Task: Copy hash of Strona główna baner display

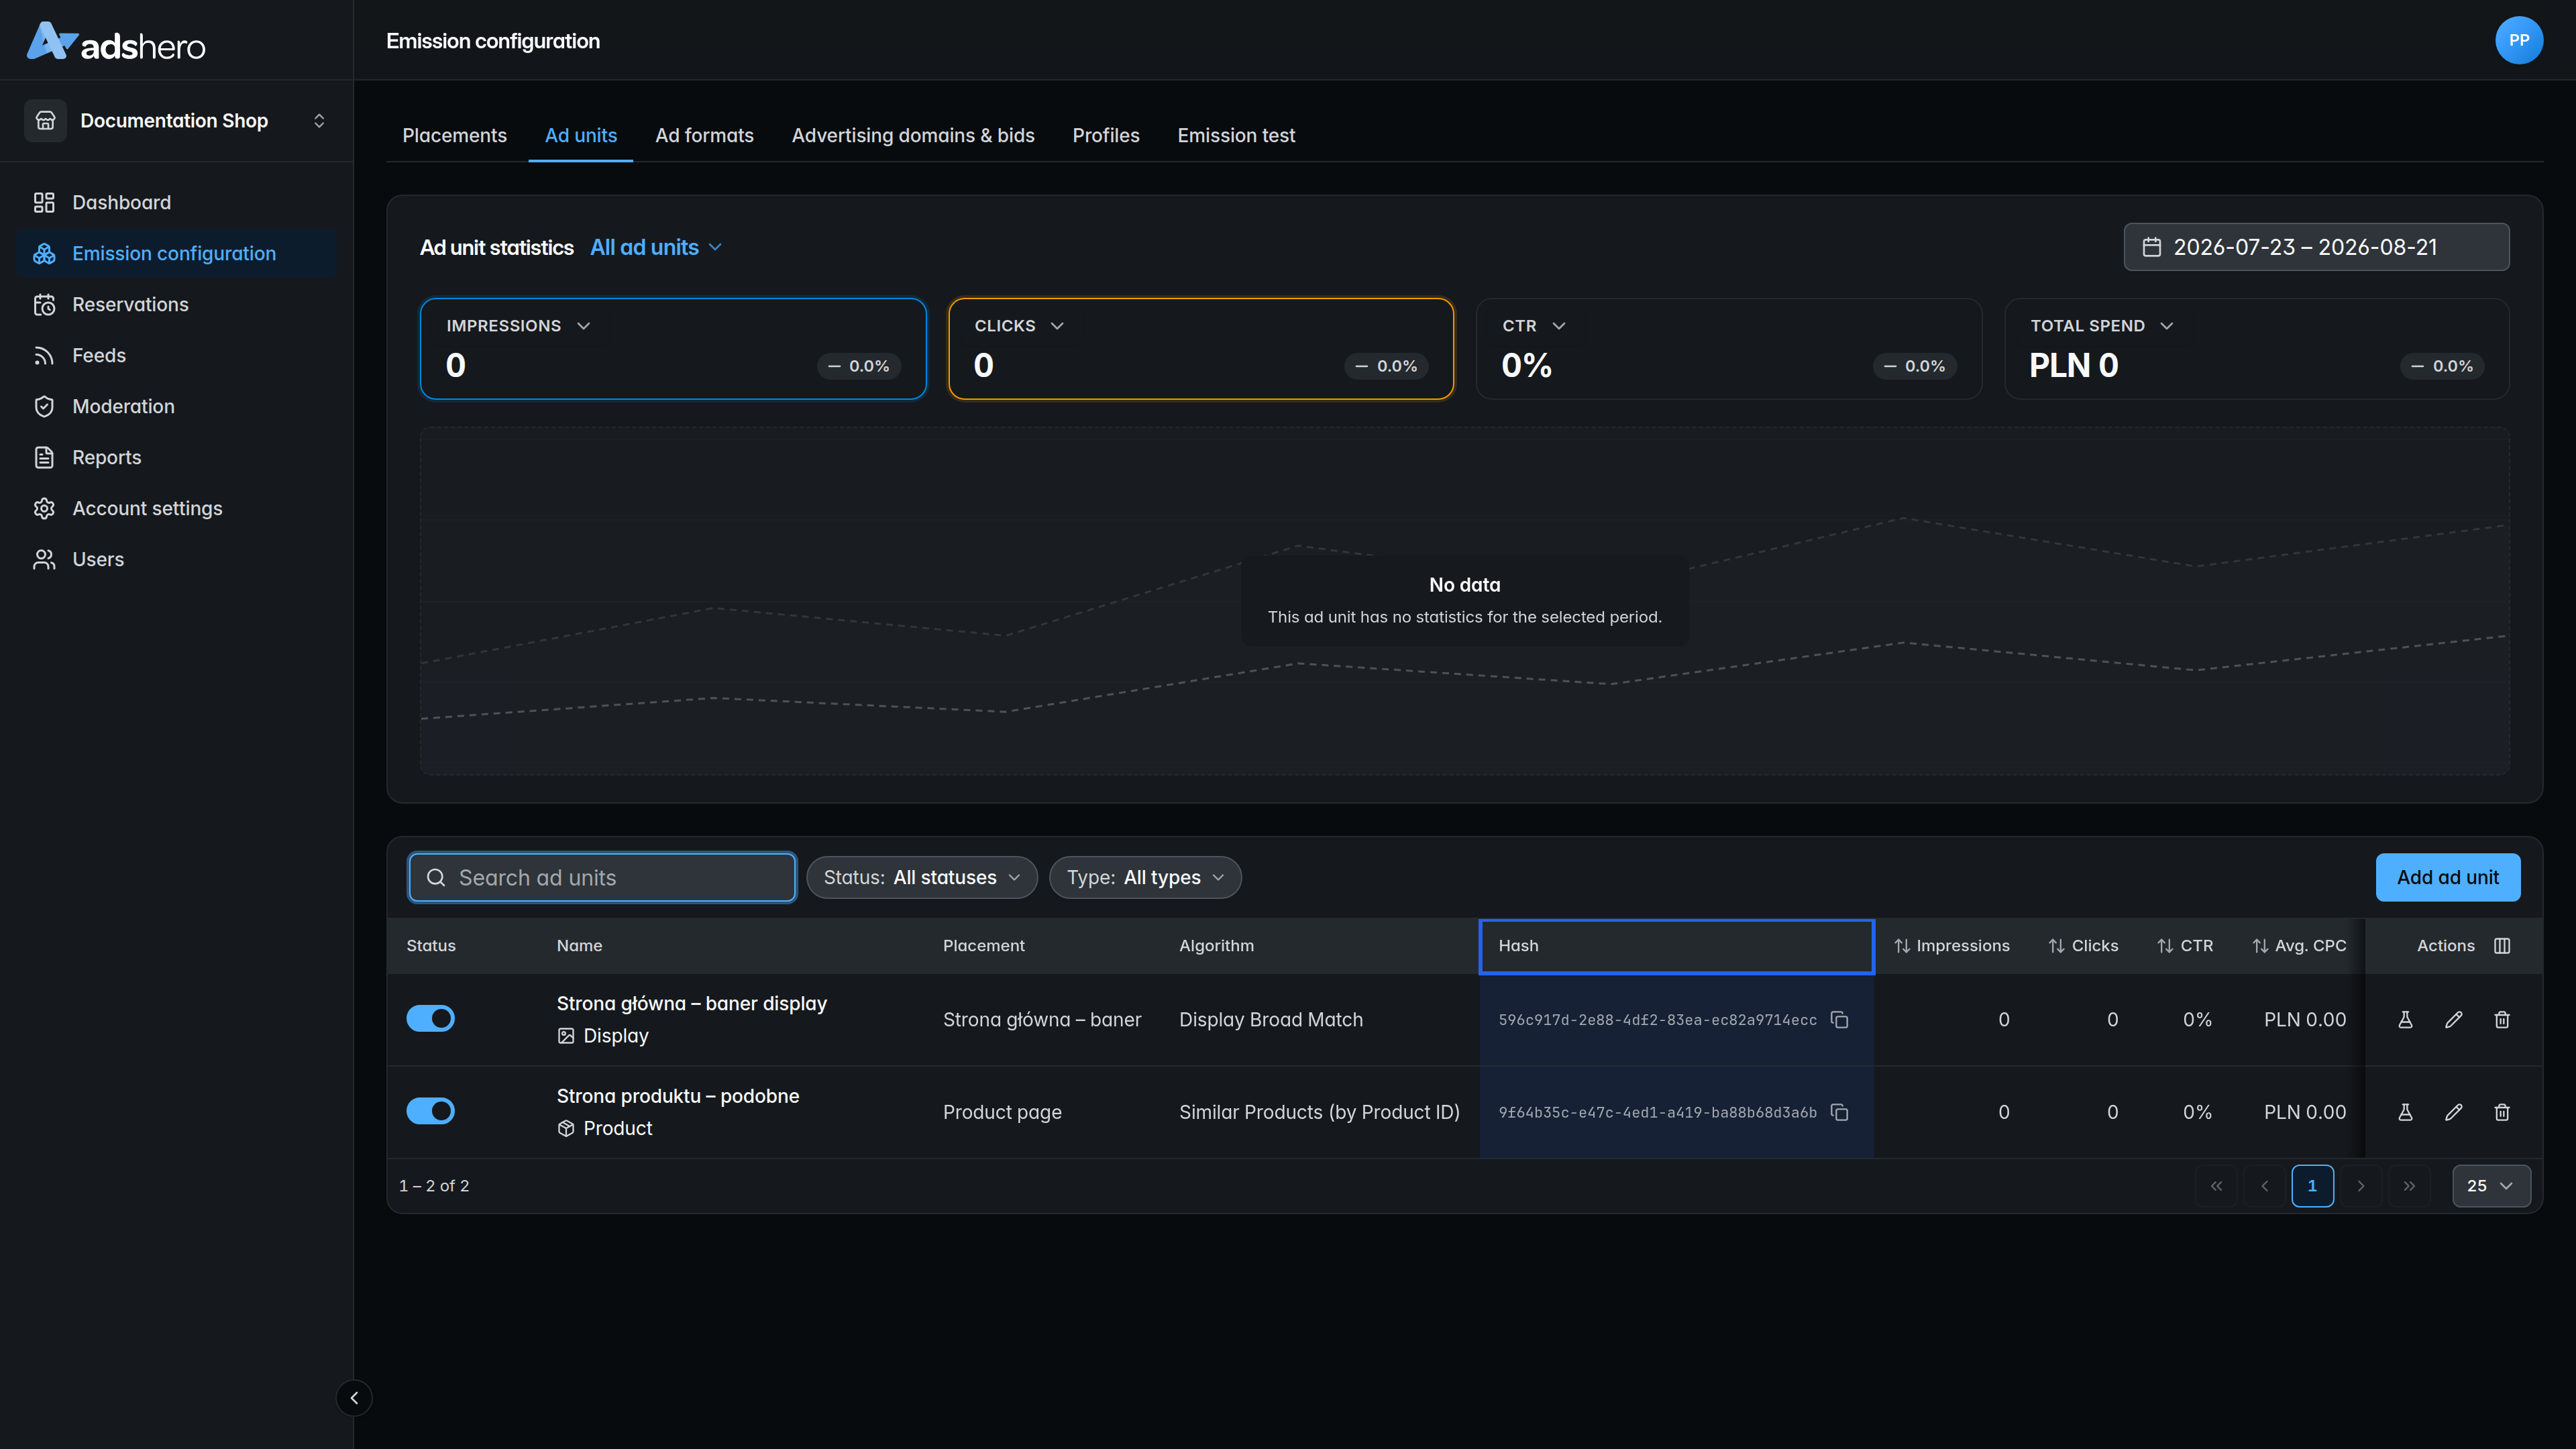Action: pyautogui.click(x=1839, y=1019)
